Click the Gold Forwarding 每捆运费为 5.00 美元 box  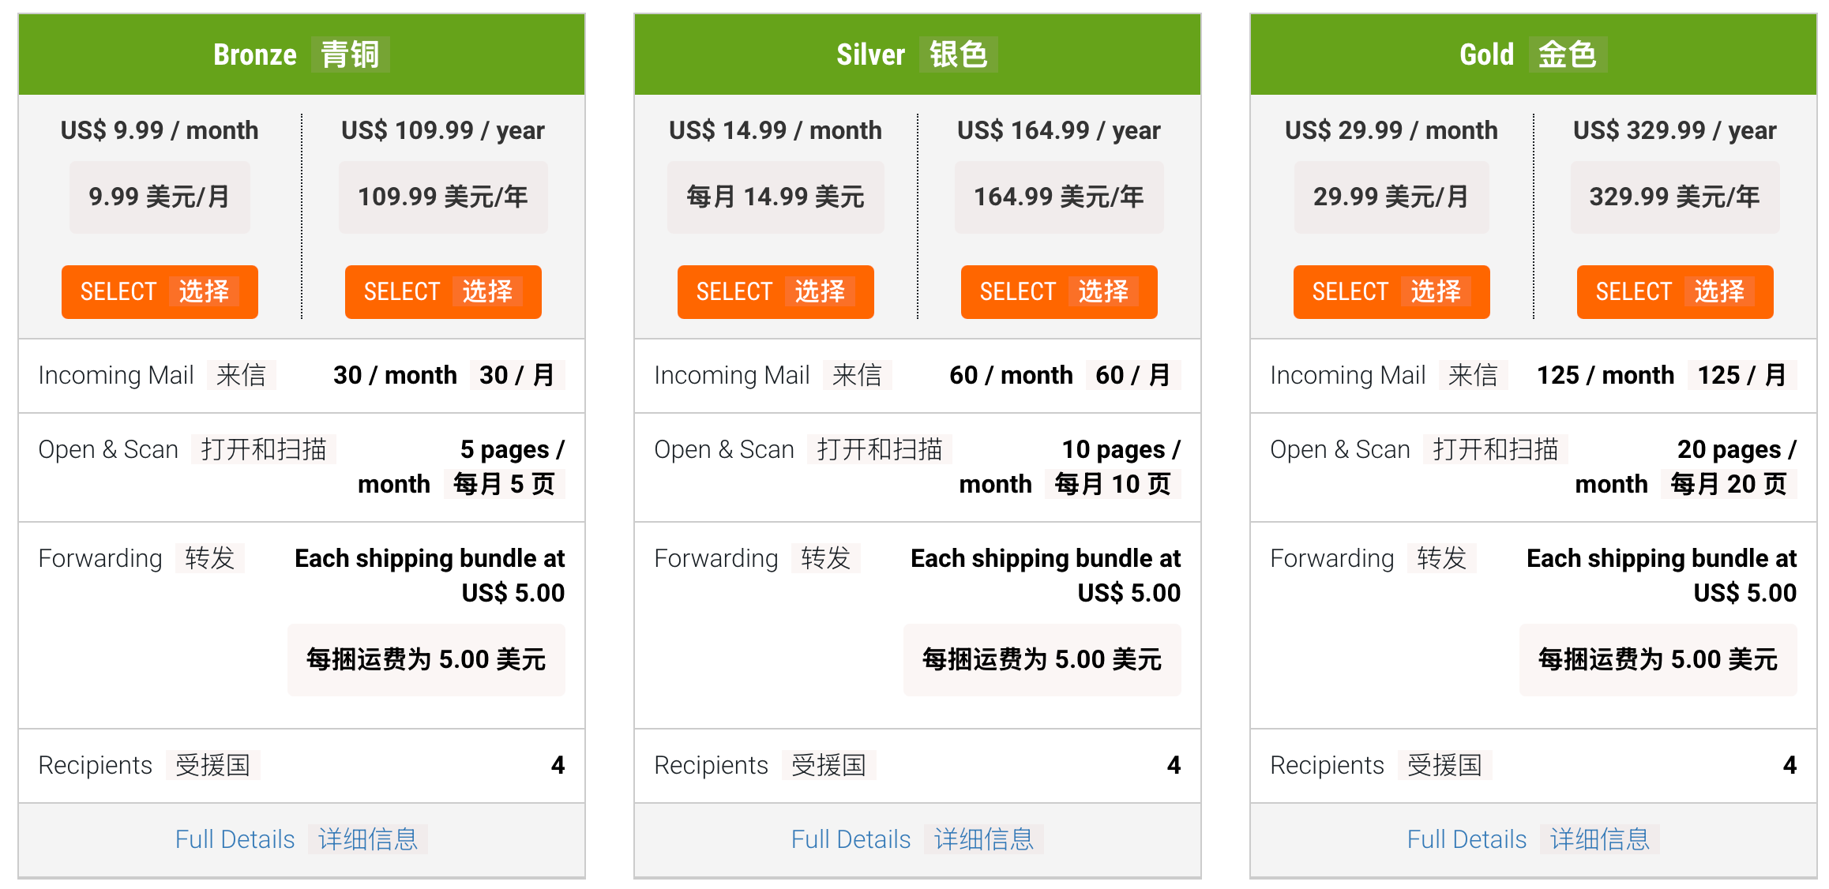(x=1658, y=660)
